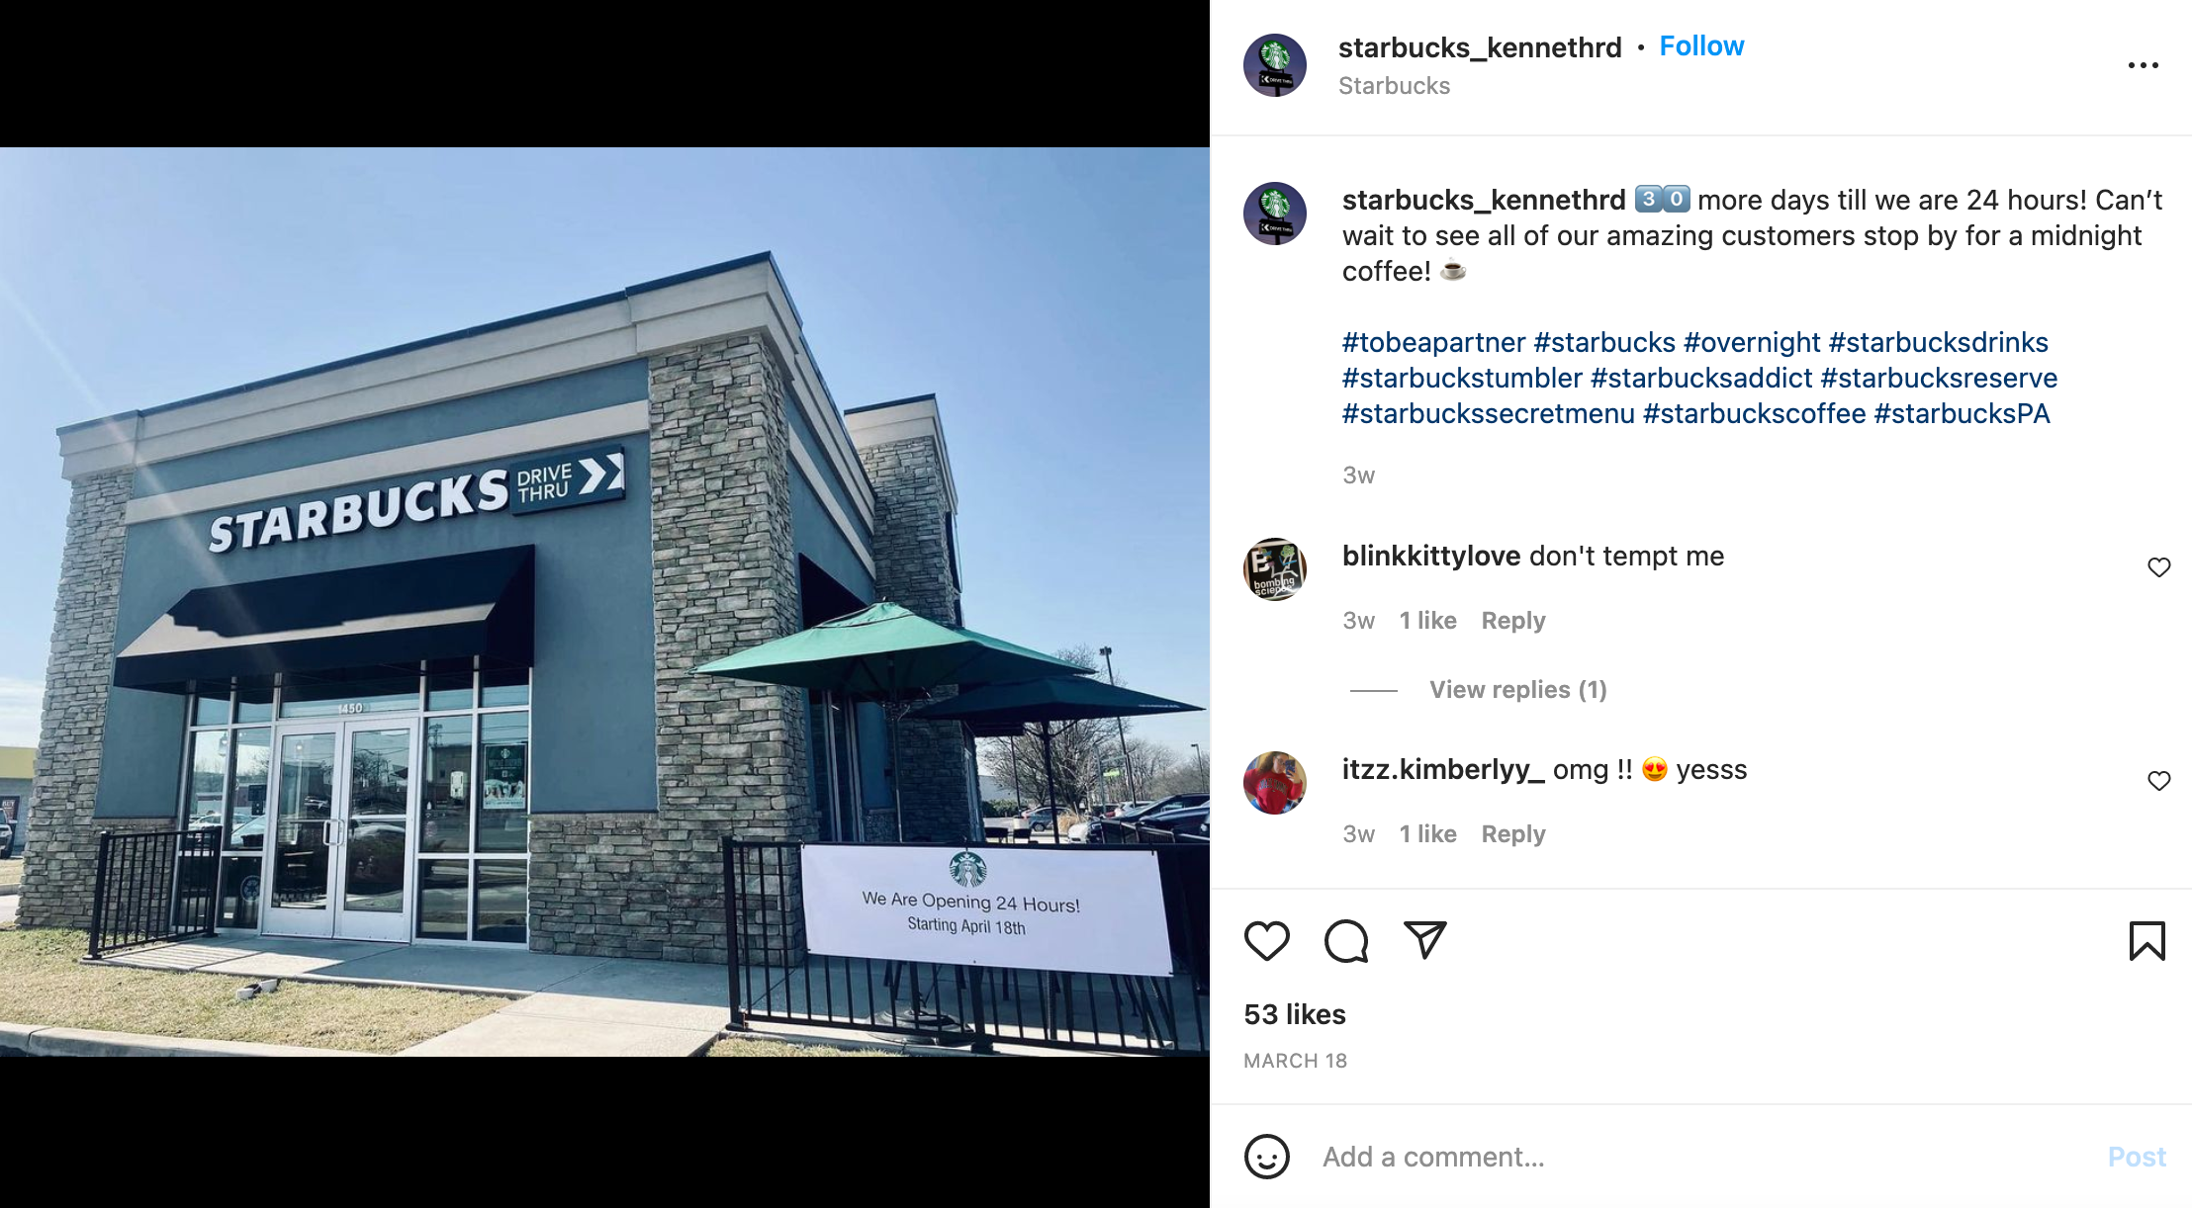Save the post with the bookmark icon
Screen dimensions: 2192x1208
[x=2146, y=940]
